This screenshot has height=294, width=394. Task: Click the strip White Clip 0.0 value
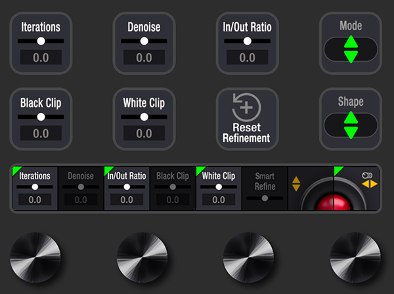click(x=219, y=199)
